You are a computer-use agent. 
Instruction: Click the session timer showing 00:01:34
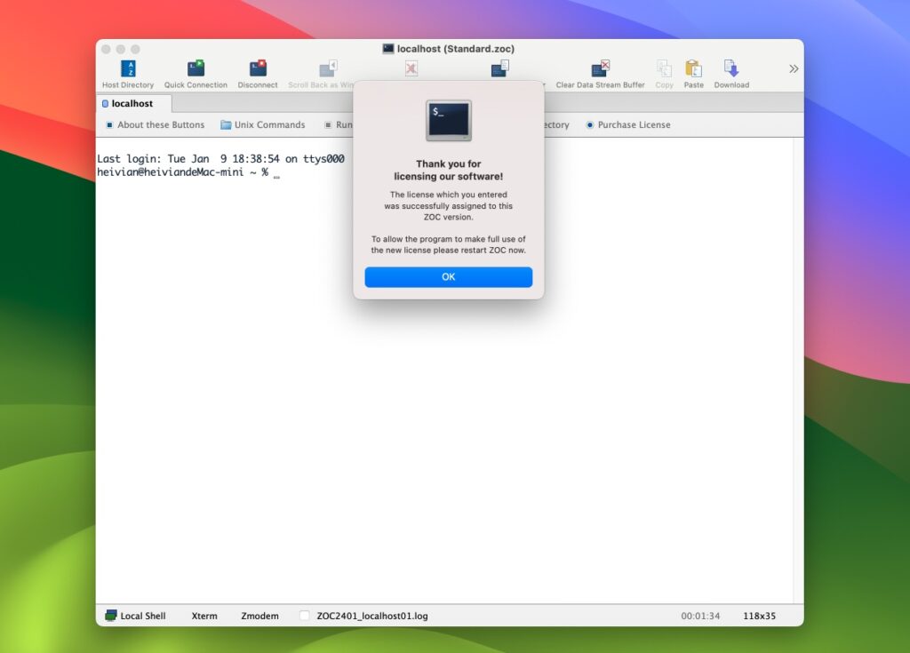[699, 615]
